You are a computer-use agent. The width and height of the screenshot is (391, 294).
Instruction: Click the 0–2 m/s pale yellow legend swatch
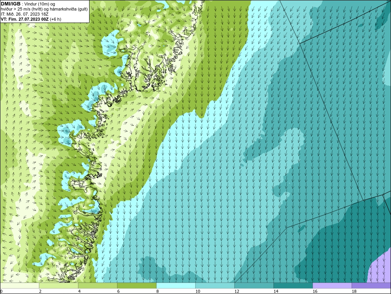(20, 285)
